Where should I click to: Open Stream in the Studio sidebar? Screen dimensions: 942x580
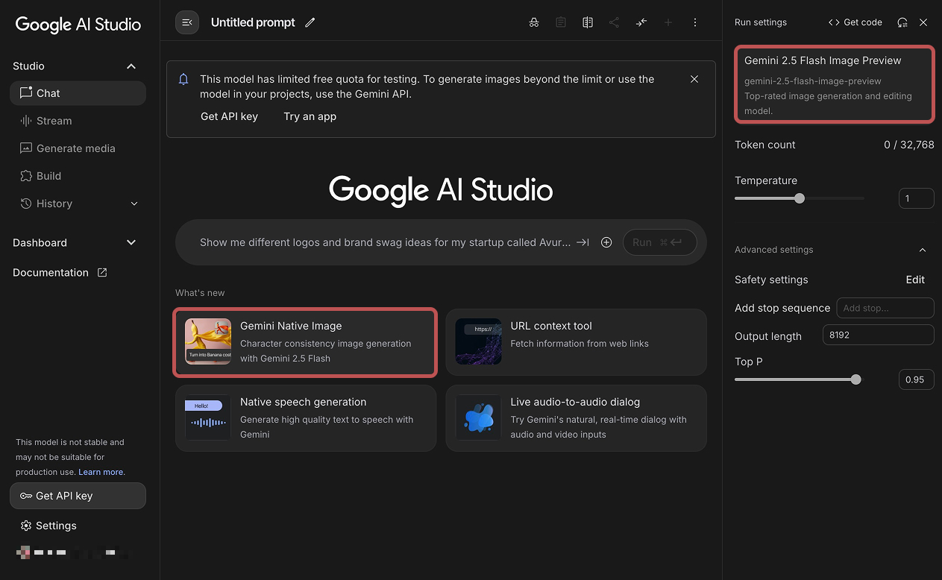(78, 121)
